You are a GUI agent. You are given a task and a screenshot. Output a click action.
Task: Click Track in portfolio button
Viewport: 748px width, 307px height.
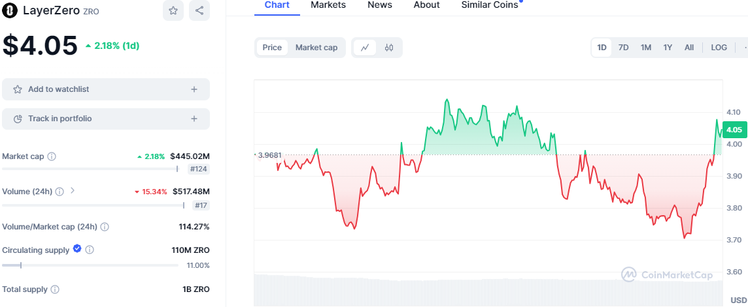106,119
